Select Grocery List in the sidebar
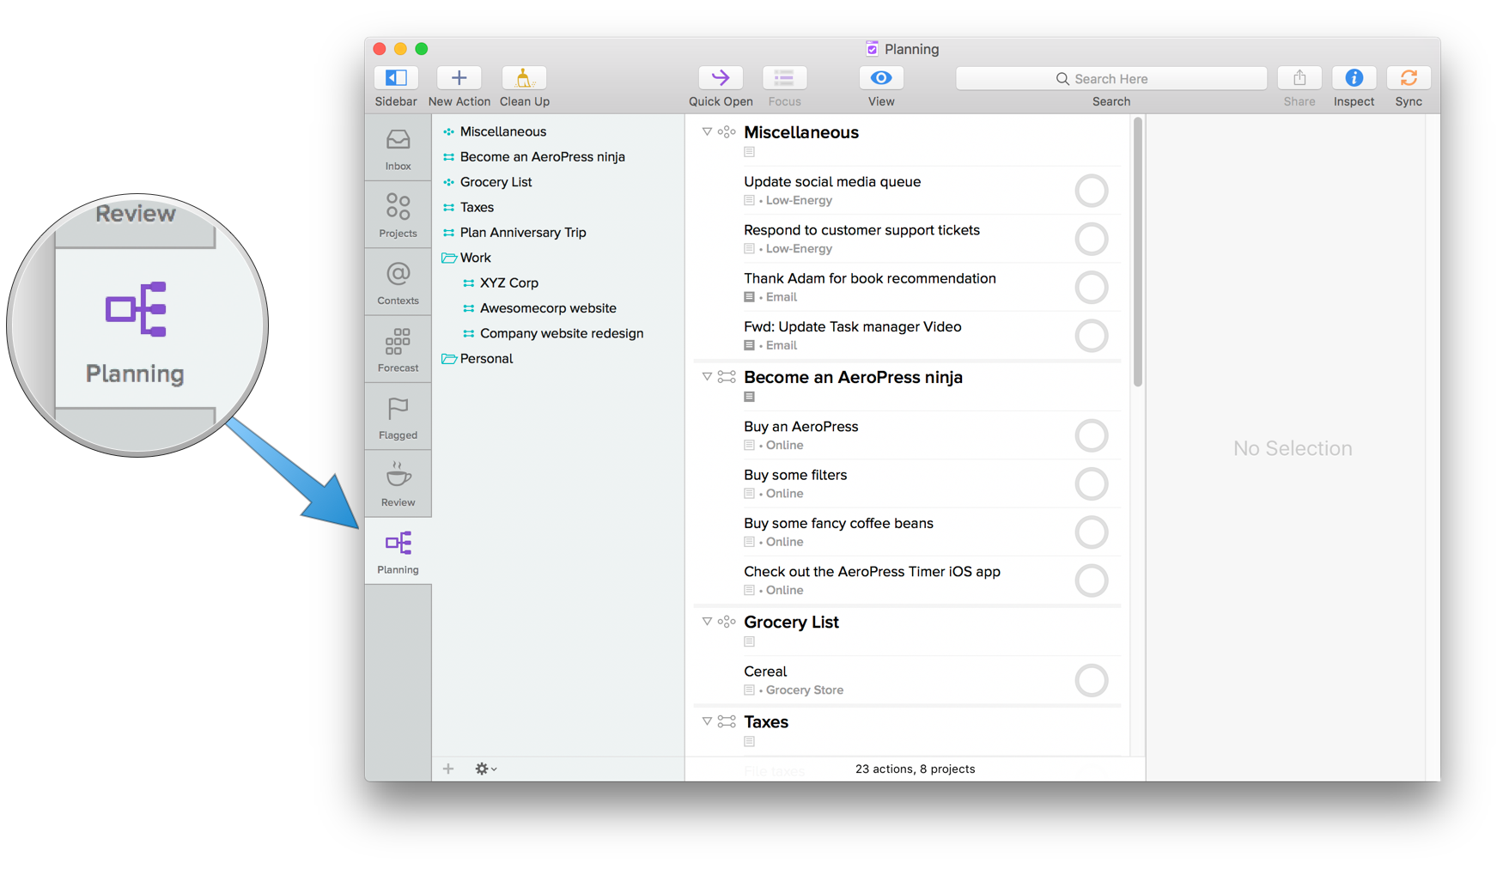This screenshot has width=1503, height=869. coord(496,182)
